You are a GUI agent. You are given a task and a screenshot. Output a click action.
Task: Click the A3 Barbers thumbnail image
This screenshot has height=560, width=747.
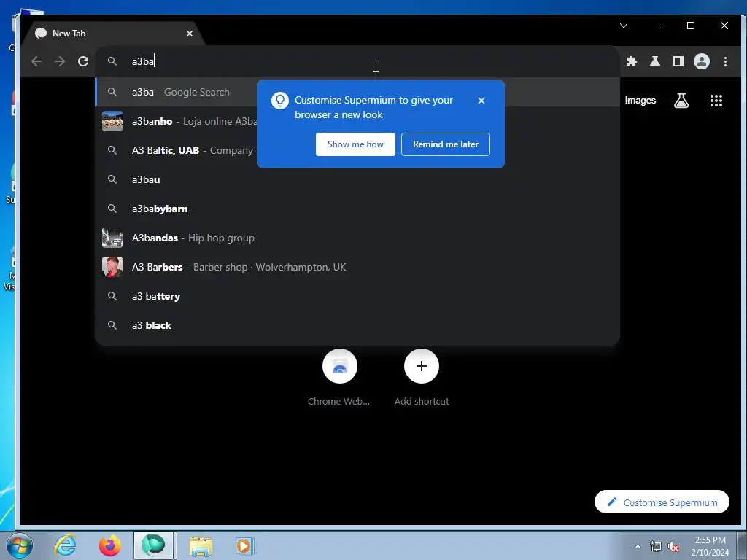coord(112,267)
